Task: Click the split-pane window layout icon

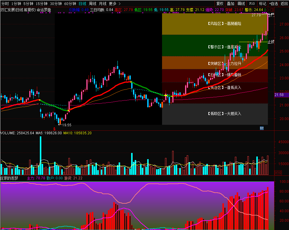Action: [x=272, y=10]
